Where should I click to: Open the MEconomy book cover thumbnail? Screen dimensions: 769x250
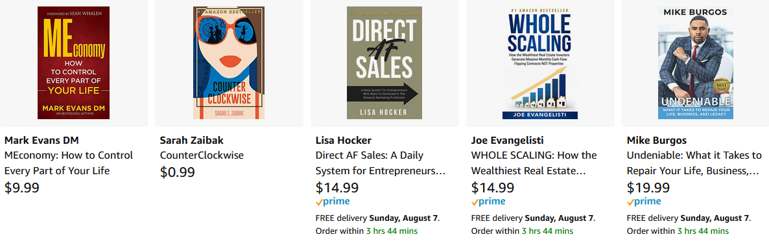pos(73,63)
